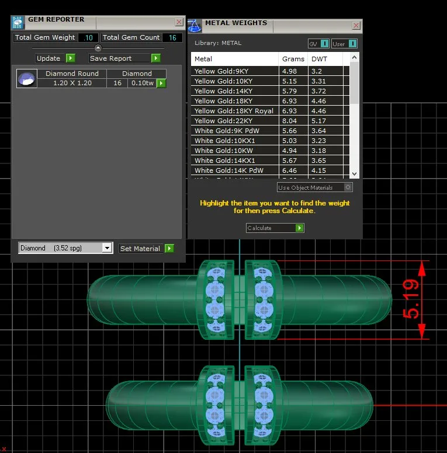Click the 1.20 X 1.20 size cell

72,83
